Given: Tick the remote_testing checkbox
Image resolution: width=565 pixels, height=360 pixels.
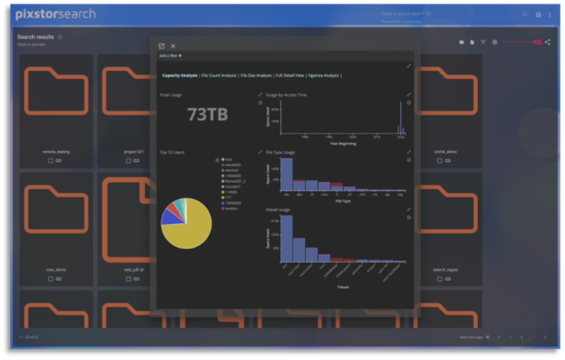Looking at the screenshot, I should [x=50, y=161].
